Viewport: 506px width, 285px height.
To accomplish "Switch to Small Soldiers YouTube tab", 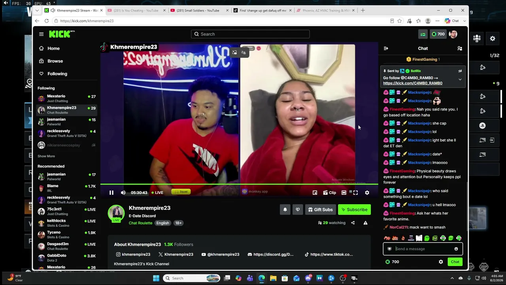I will 199,11.
